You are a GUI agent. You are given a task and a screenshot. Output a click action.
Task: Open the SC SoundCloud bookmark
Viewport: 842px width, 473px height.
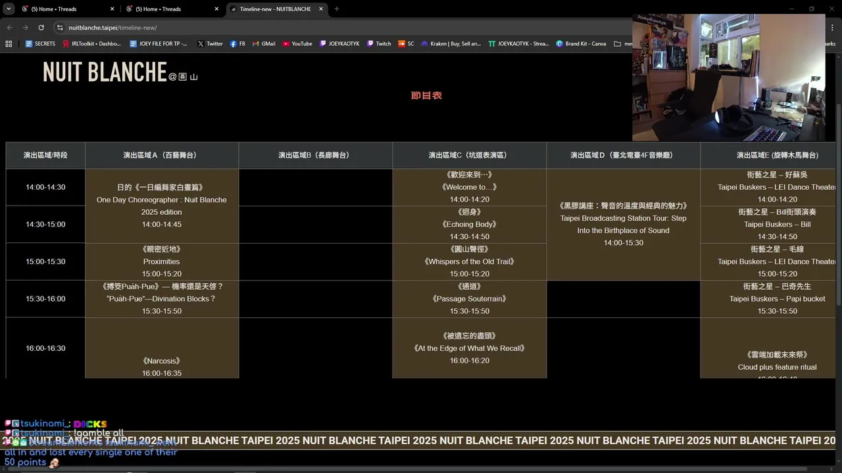pos(407,44)
